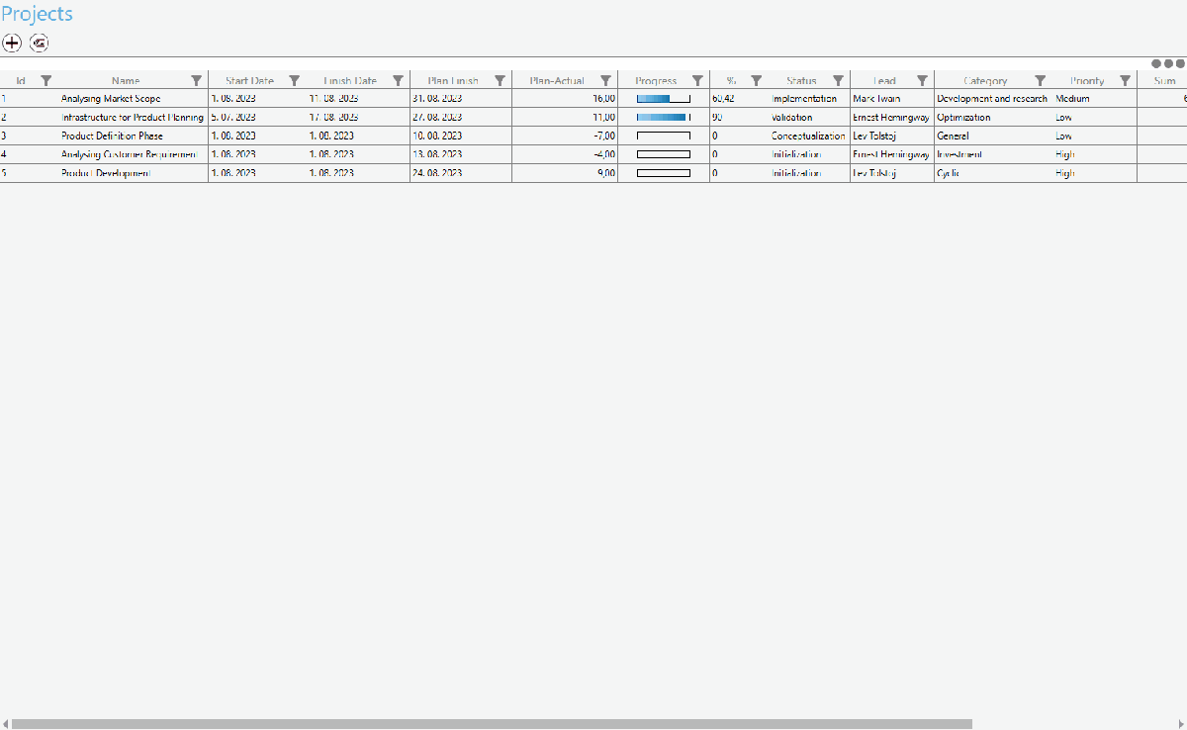Select the Product Development project name
Viewport: 1187px width, 730px height.
[x=106, y=173]
